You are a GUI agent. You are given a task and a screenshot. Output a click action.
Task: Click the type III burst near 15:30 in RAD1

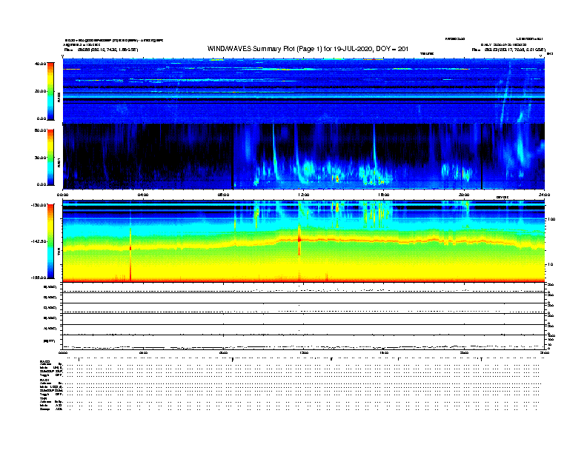(374, 150)
